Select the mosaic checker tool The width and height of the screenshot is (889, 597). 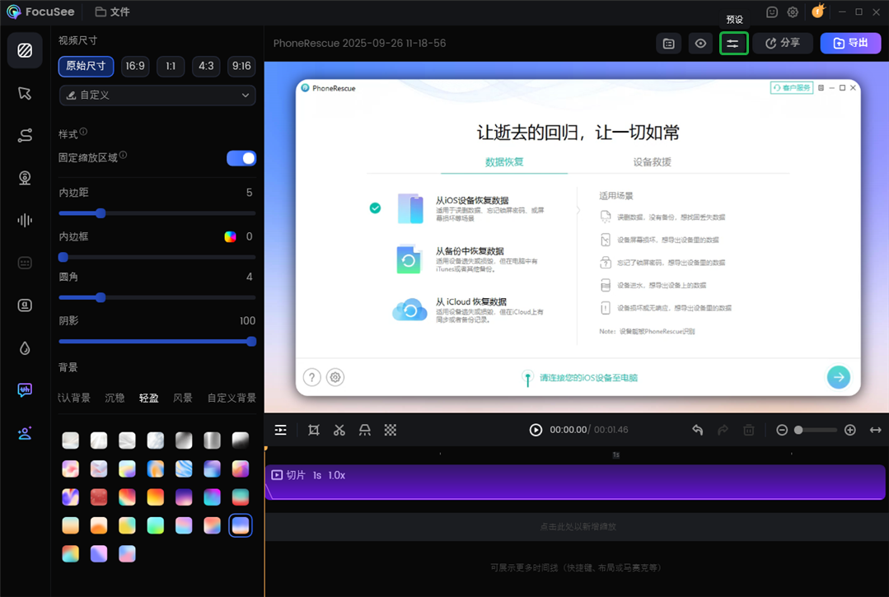(390, 430)
